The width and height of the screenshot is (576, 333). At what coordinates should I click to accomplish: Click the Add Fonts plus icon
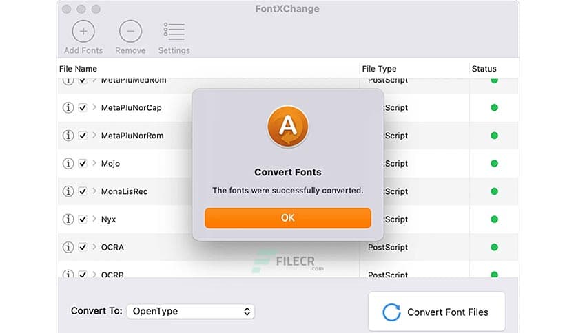pos(83,32)
